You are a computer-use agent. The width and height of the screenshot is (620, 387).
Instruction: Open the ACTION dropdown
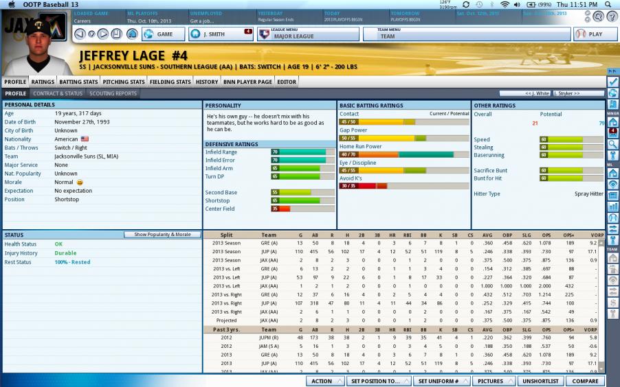325,381
